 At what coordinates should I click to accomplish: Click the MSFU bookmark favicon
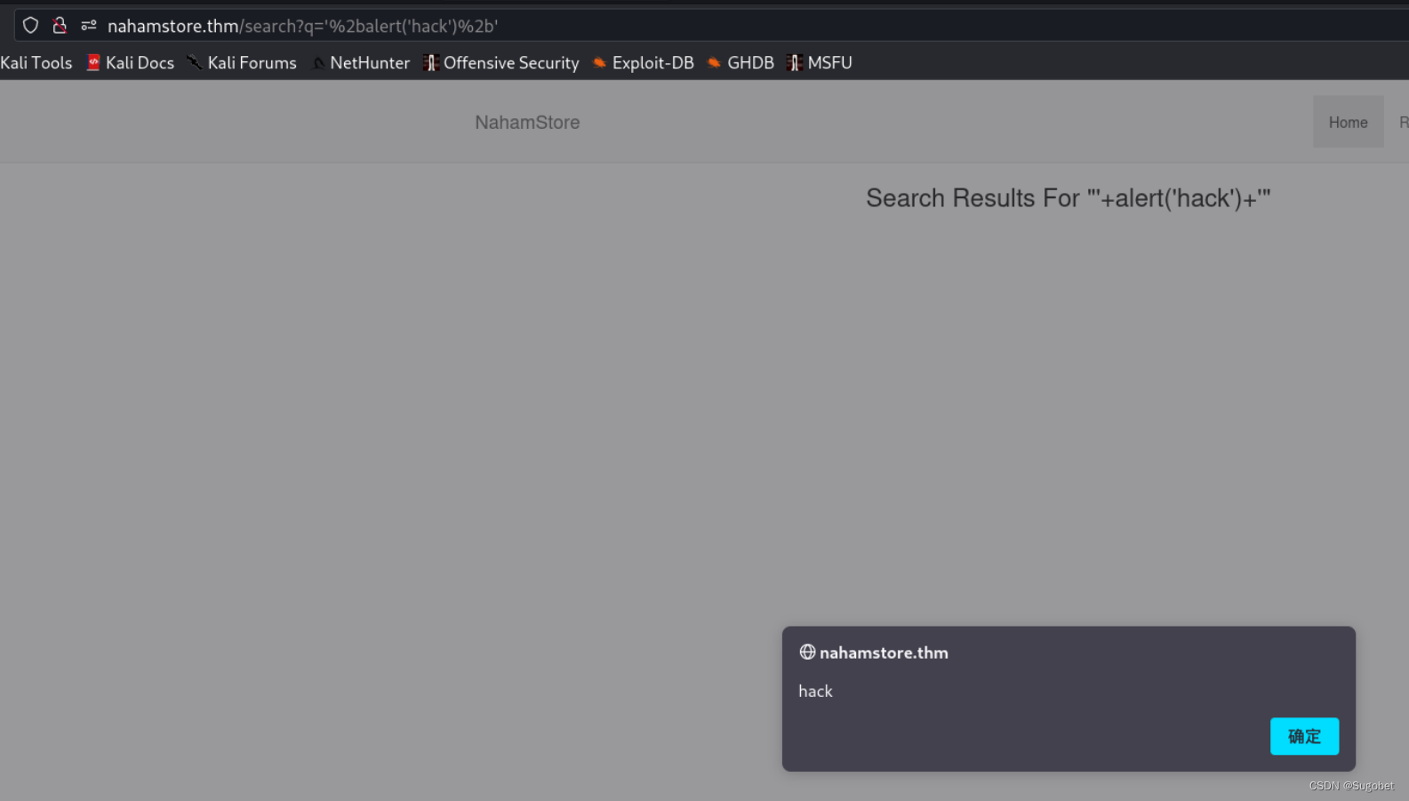(795, 62)
